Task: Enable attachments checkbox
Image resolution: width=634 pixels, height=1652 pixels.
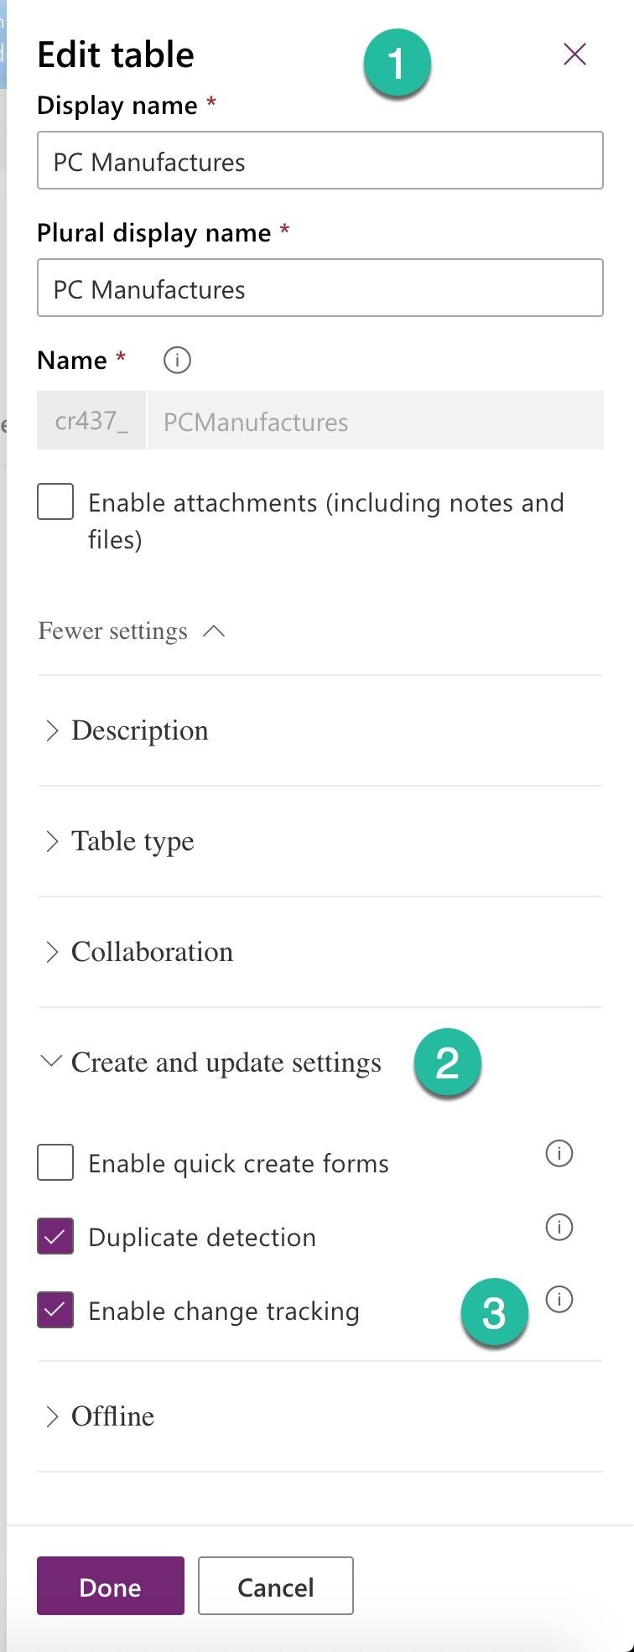Action: click(55, 501)
